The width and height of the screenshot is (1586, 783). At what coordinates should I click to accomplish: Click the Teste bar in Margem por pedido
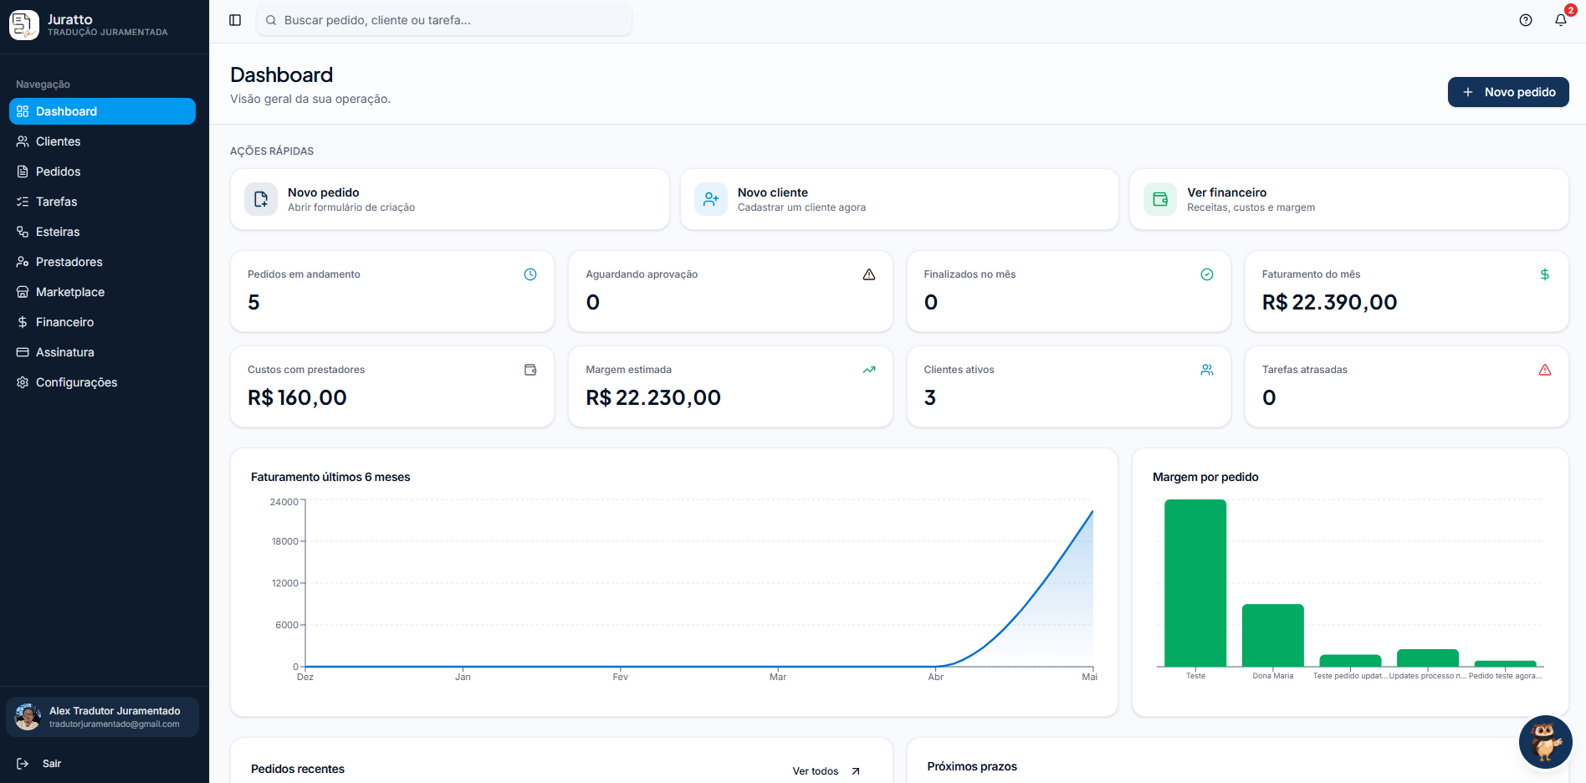(1195, 583)
